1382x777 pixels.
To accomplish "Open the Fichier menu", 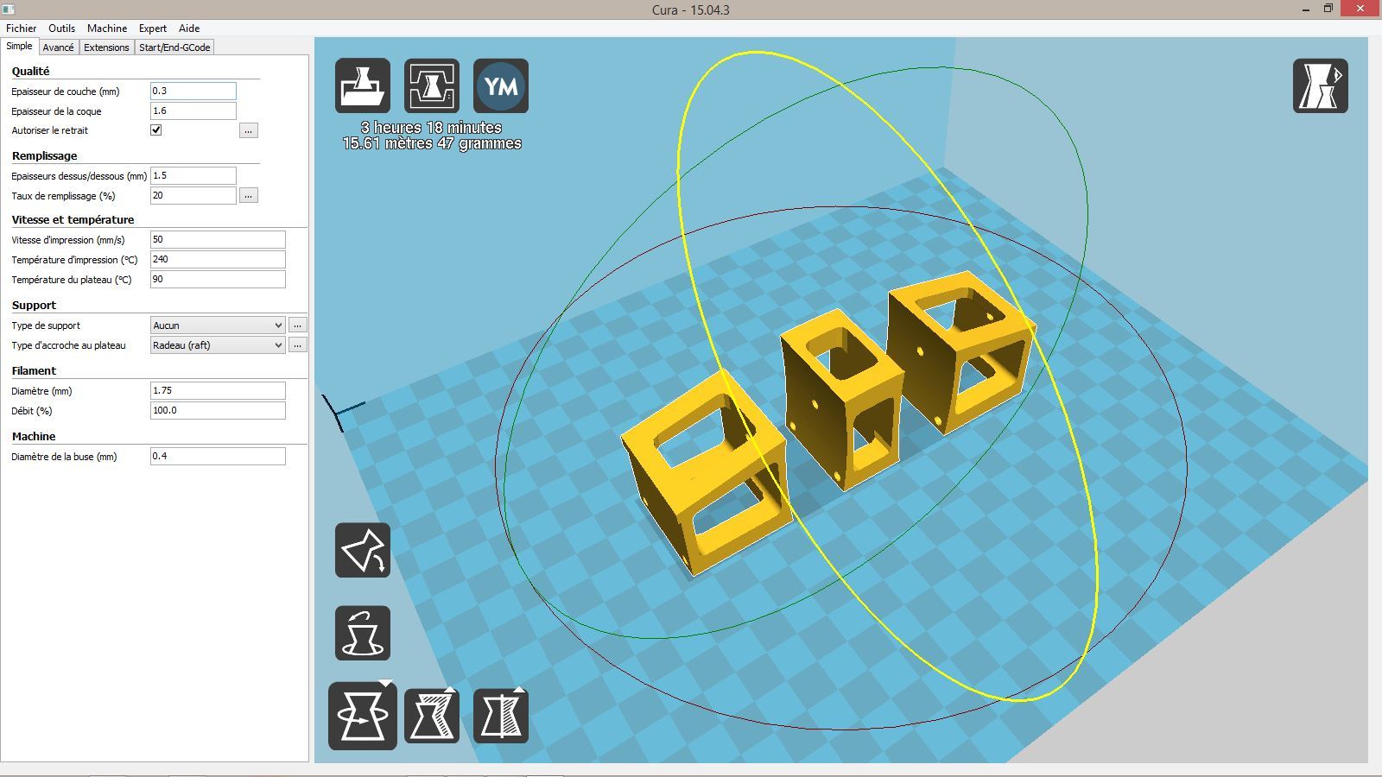I will coord(22,28).
